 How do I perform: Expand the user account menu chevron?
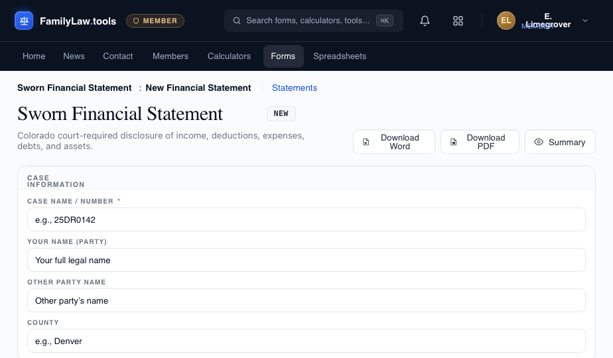tap(585, 21)
